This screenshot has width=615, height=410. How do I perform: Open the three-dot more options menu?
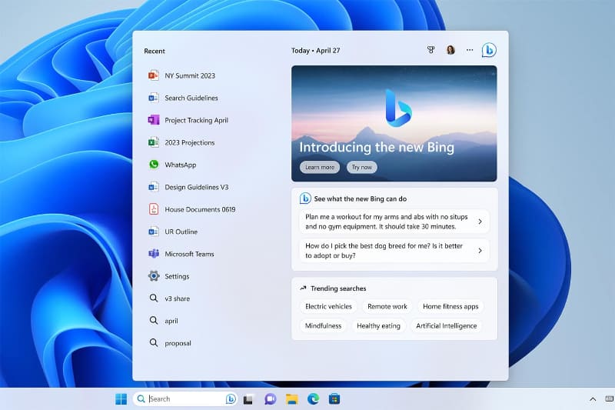click(x=470, y=50)
